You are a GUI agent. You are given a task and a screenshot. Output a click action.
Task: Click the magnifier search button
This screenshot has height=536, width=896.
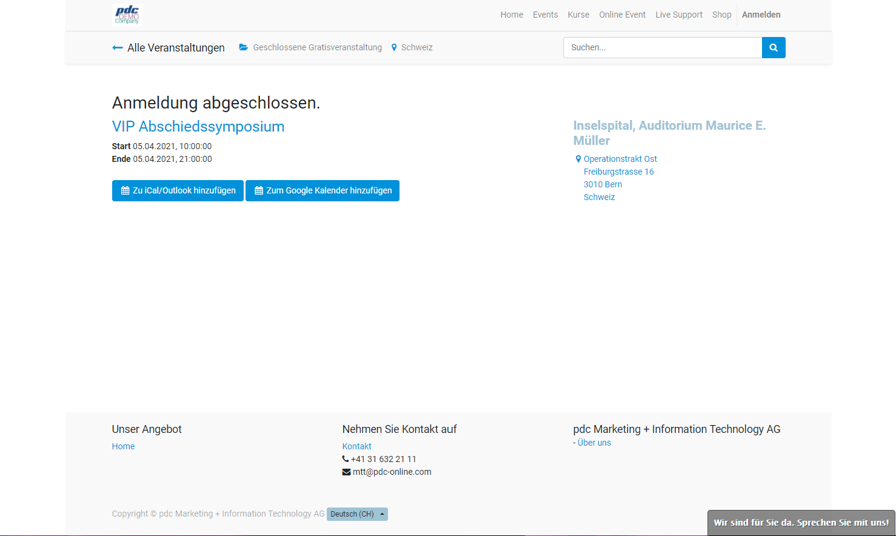pos(773,47)
